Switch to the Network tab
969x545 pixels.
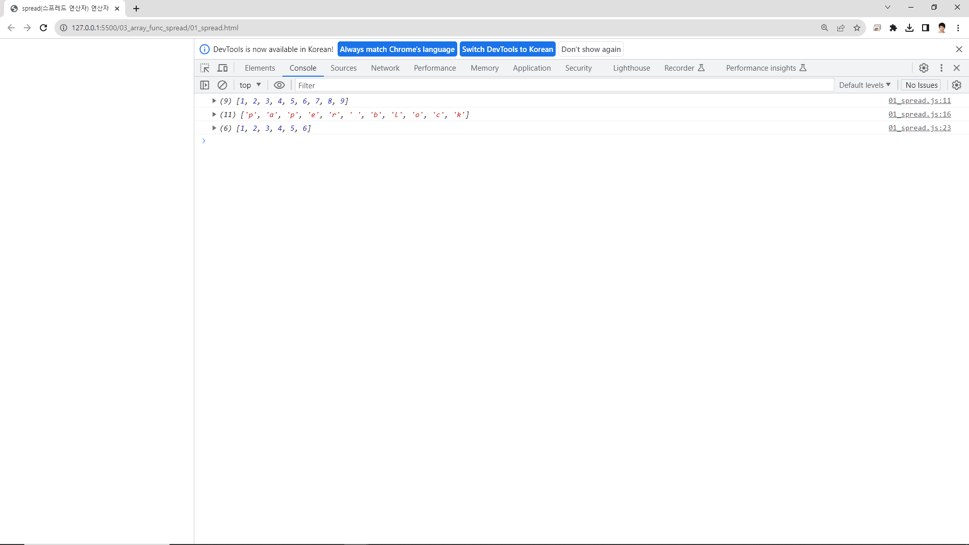pos(385,68)
